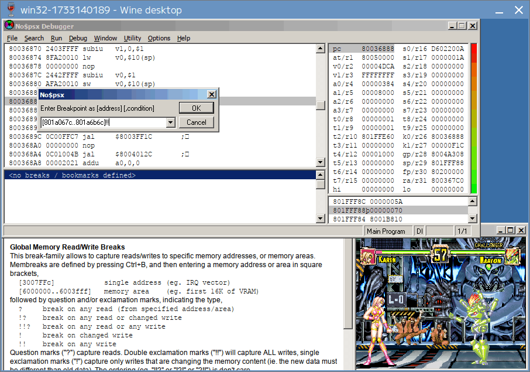This screenshot has height=372, width=530.
Task: Open the Options menu
Action: click(159, 38)
